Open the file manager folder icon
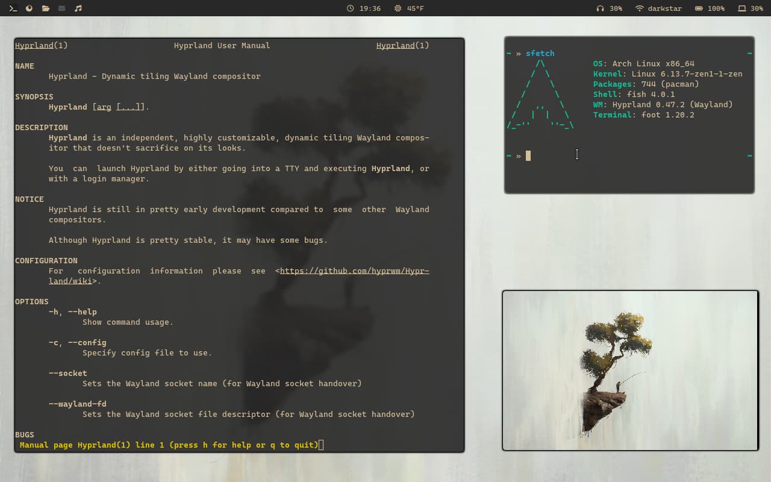Image resolution: width=771 pixels, height=482 pixels. pyautogui.click(x=46, y=8)
